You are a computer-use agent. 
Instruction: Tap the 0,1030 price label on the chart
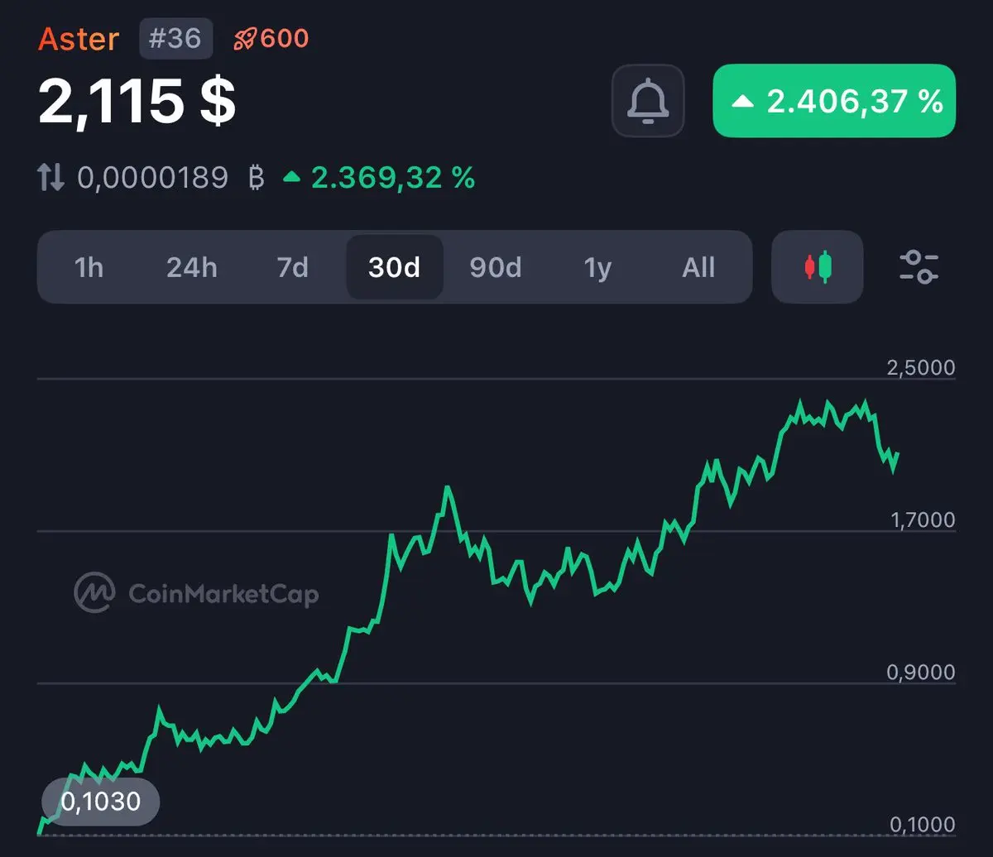[x=101, y=801]
